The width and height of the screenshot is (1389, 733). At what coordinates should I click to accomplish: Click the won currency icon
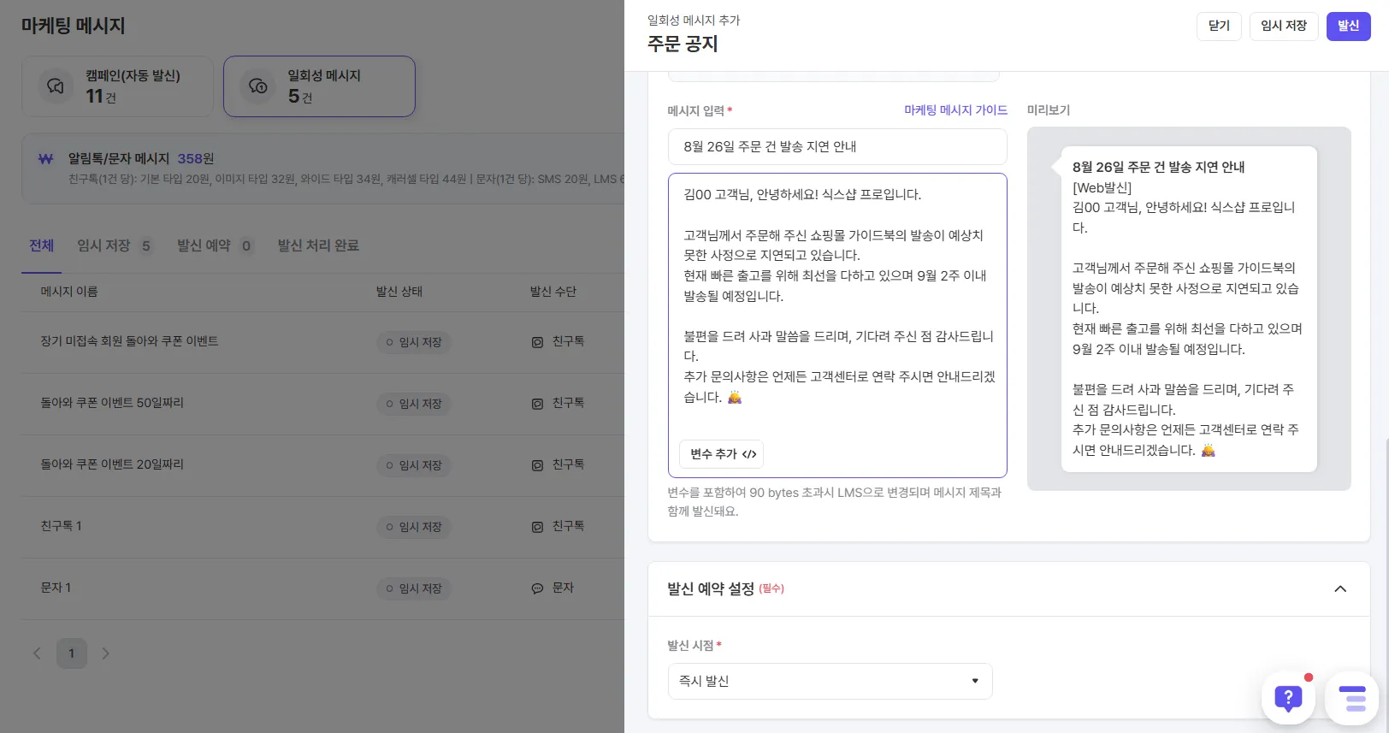tap(46, 159)
